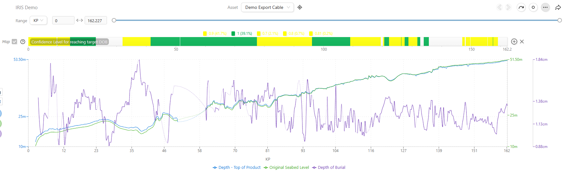567x172 pixels.
Task: Expand the KP range unit dropdown
Action: (39, 20)
